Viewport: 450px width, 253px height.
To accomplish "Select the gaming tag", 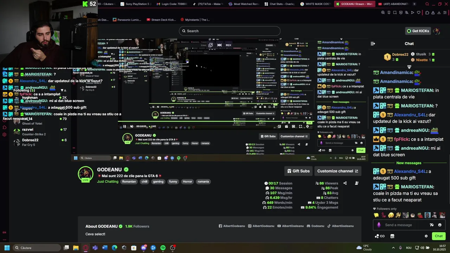I will [158, 182].
